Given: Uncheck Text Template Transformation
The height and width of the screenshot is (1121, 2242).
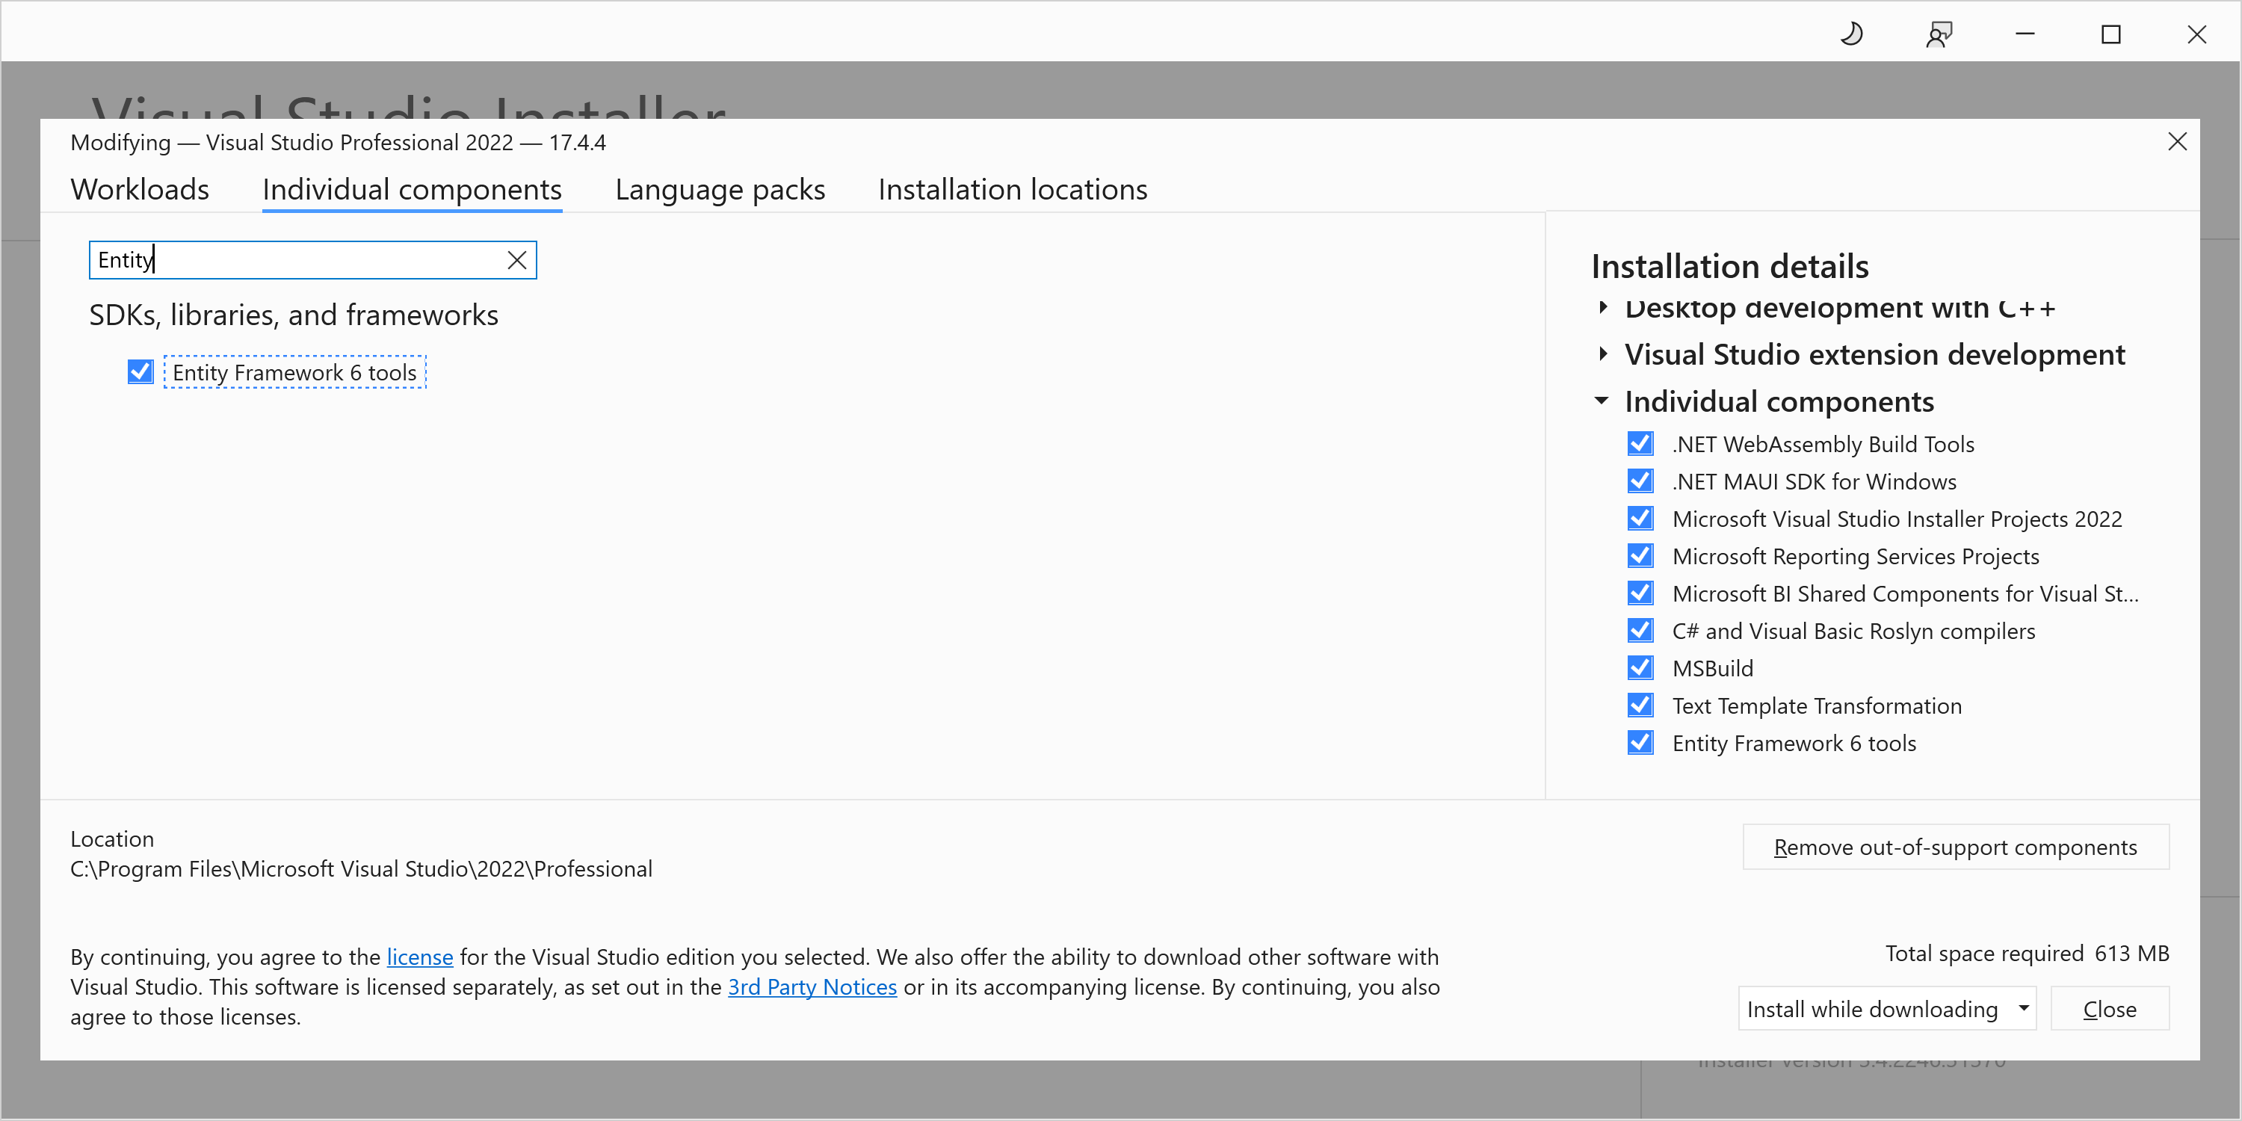Looking at the screenshot, I should point(1640,705).
